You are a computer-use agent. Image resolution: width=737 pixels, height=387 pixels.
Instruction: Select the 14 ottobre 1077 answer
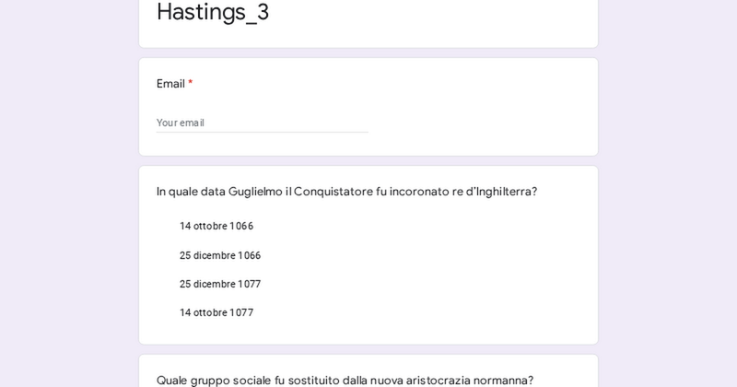[216, 312]
